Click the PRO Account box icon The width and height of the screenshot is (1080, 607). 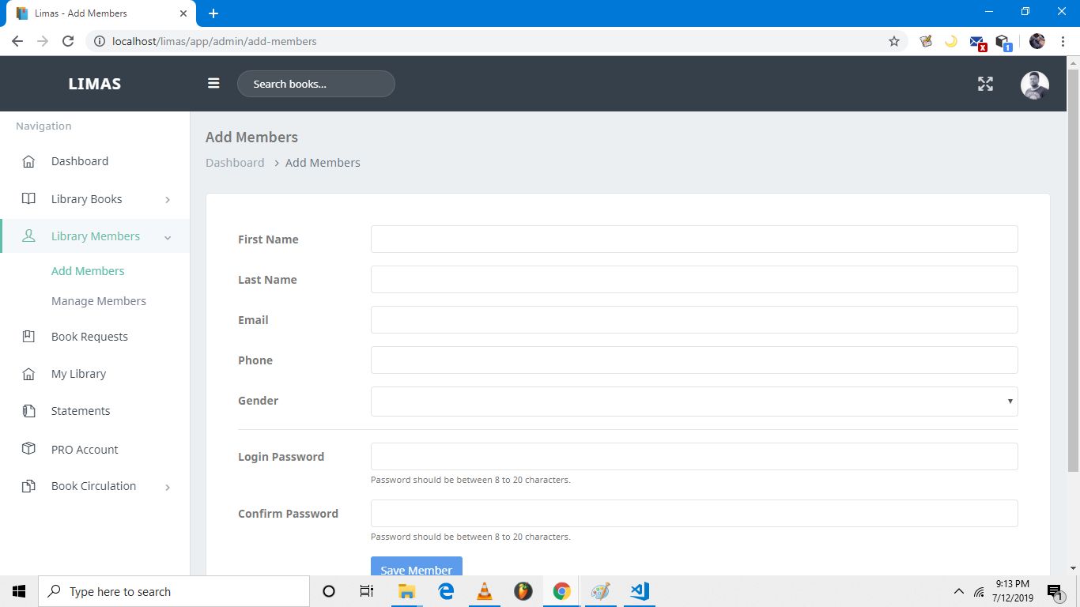pyautogui.click(x=28, y=449)
